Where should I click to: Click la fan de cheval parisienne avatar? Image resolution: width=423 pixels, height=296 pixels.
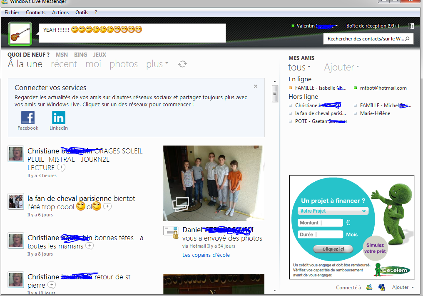pos(16,201)
